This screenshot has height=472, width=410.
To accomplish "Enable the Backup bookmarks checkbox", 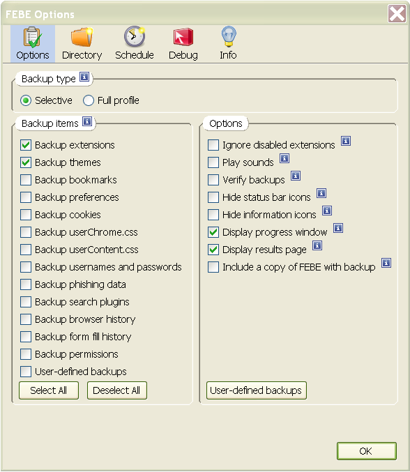I will coord(26,180).
